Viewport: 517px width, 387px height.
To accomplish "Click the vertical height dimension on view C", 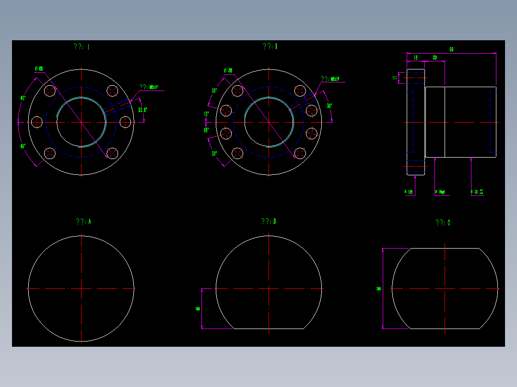I will (x=379, y=288).
